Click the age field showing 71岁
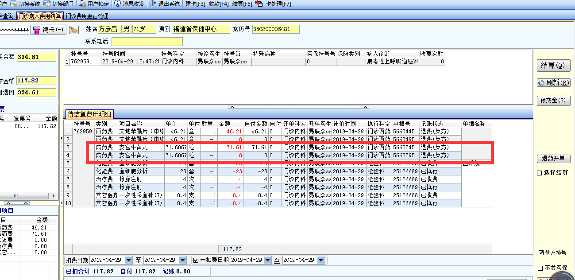The height and width of the screenshot is (280, 575). tap(144, 29)
